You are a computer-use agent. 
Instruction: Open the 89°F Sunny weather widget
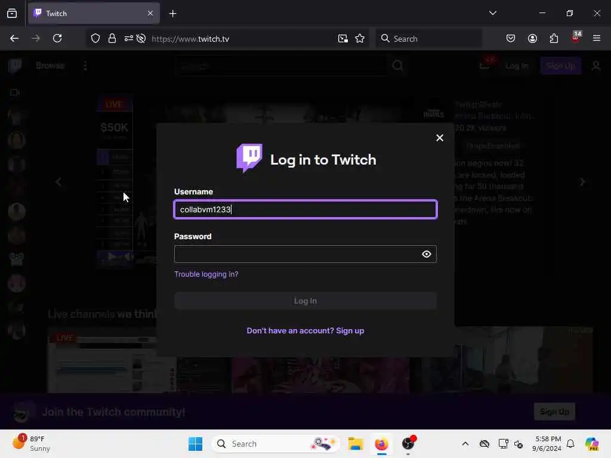[x=31, y=444]
